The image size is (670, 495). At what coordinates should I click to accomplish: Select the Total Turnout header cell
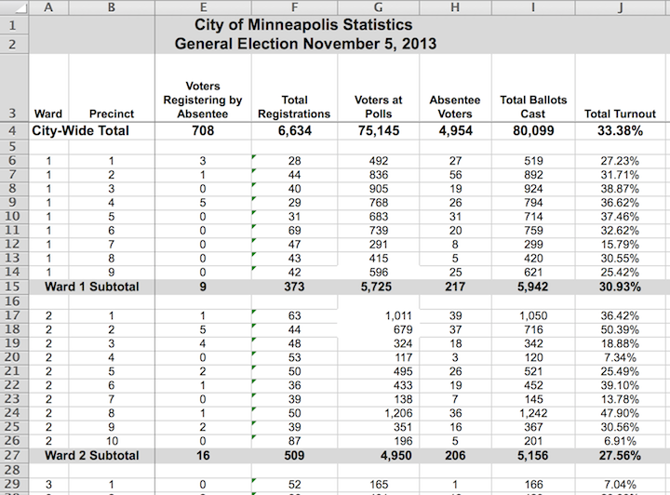click(x=620, y=114)
